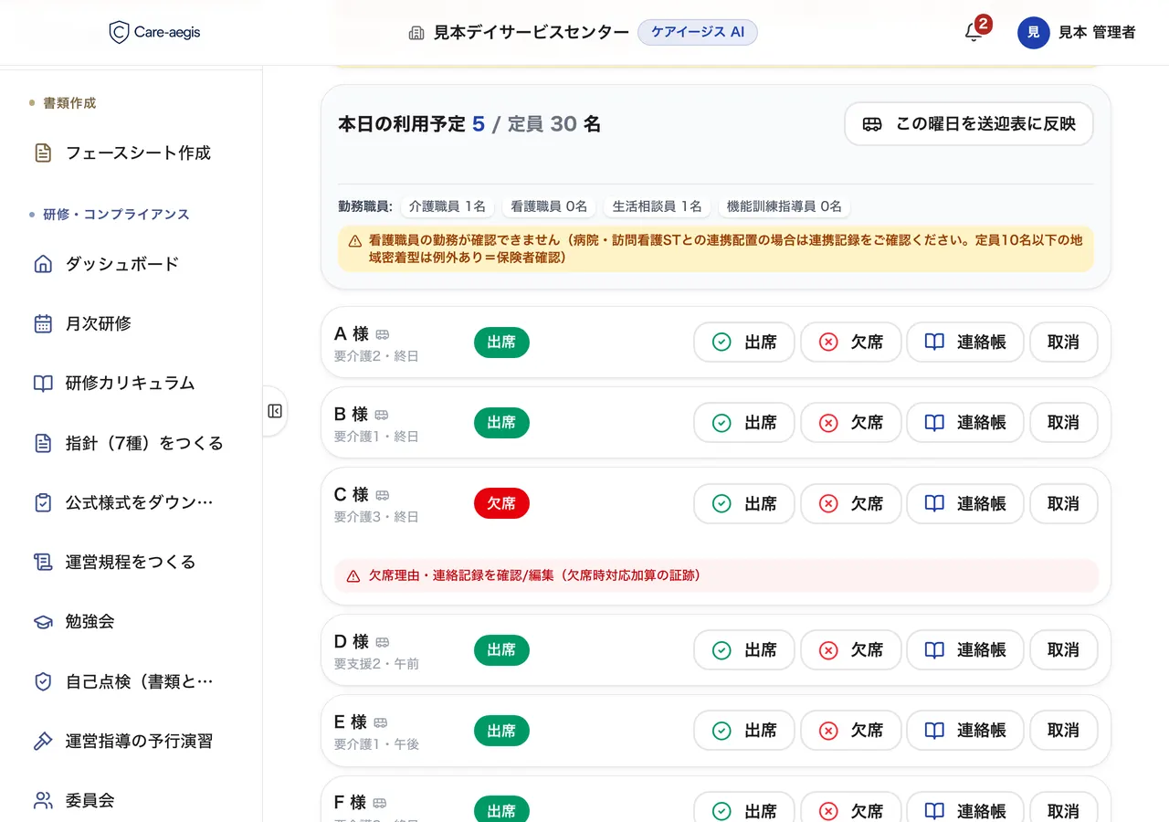Click the 生活相談員 1名 staff chip
The height and width of the screenshot is (822, 1169).
tap(657, 206)
